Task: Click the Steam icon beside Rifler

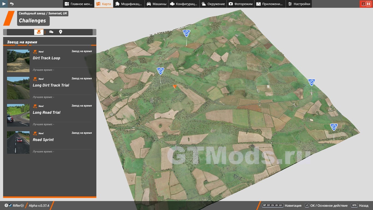Action: click(x=10, y=206)
